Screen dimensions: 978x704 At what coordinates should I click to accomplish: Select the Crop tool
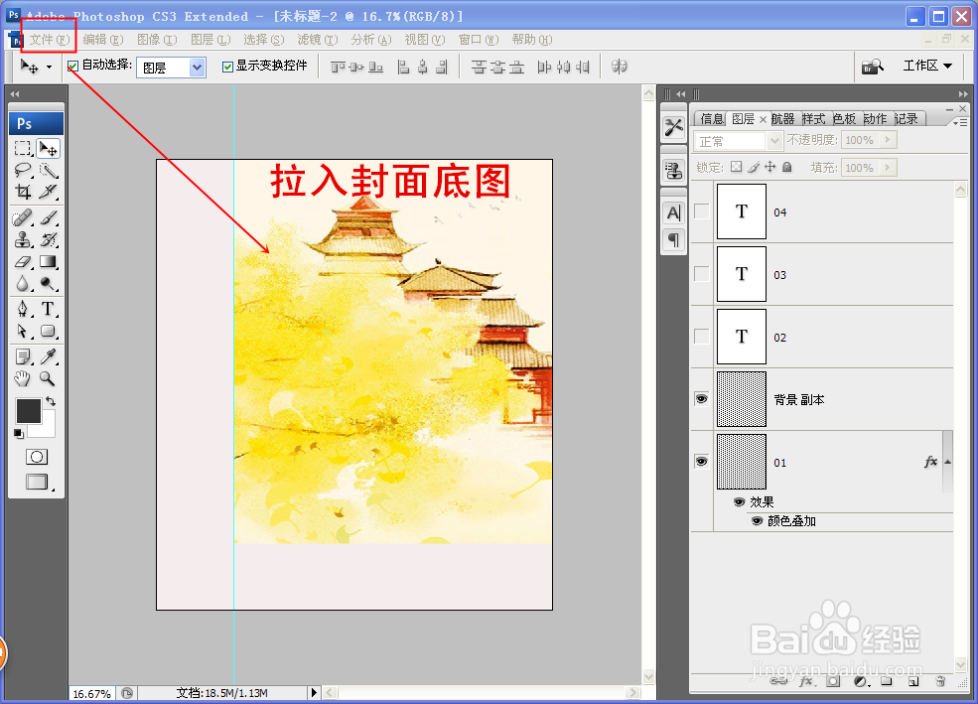tap(23, 192)
